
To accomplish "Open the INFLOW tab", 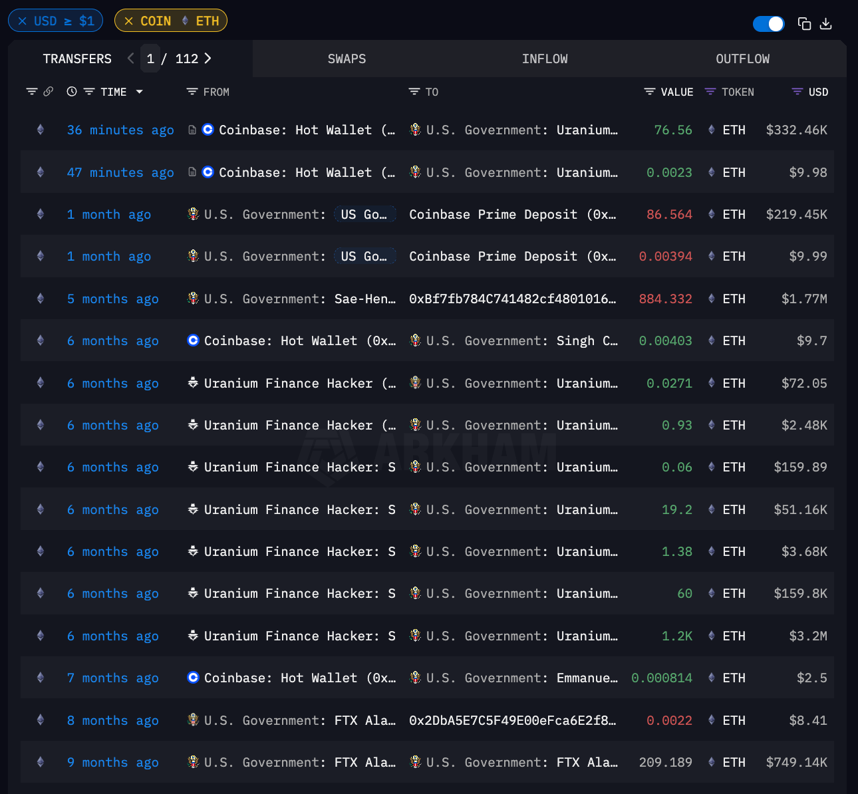I will click(x=545, y=59).
